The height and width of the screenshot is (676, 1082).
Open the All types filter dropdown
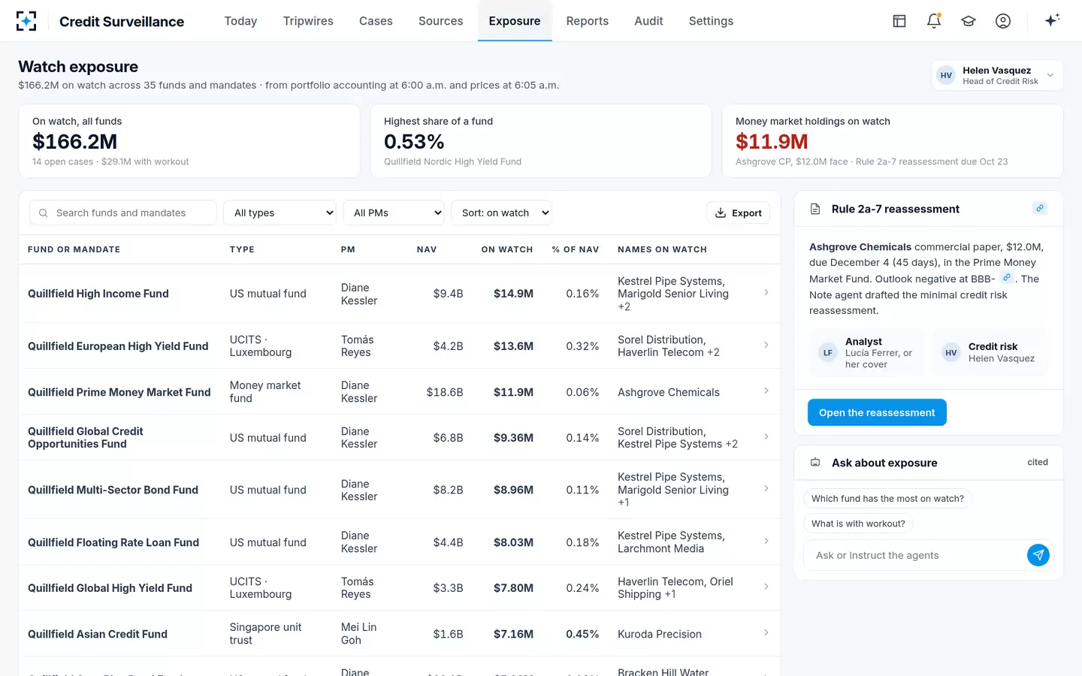pos(280,213)
